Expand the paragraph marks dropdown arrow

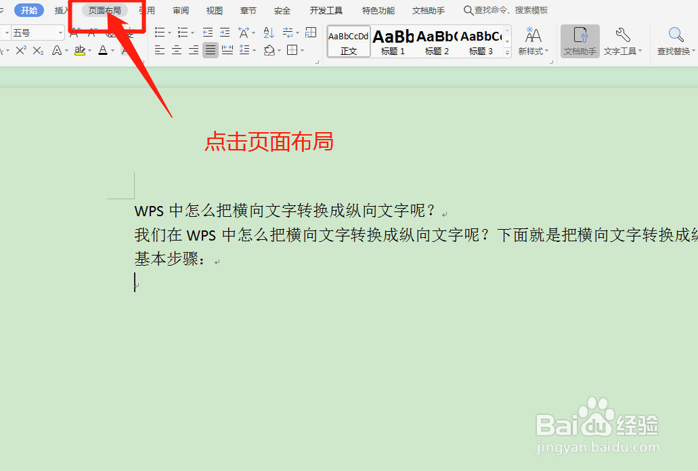coord(297,33)
